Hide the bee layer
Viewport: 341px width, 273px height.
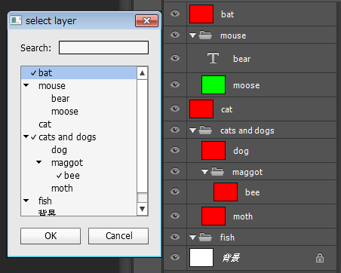coord(175,192)
